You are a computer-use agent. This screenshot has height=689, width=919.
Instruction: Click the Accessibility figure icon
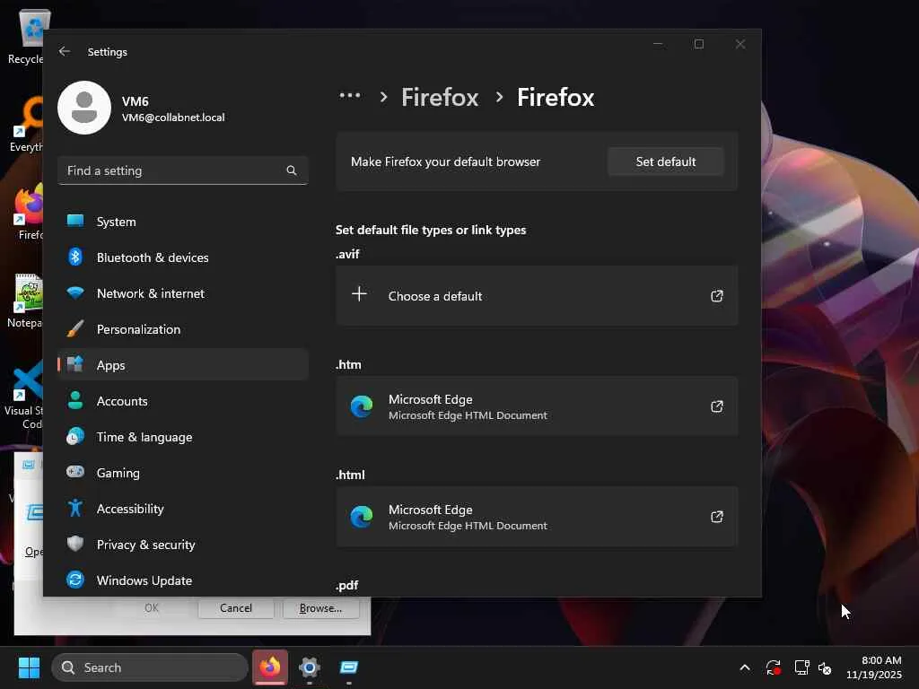tap(75, 508)
